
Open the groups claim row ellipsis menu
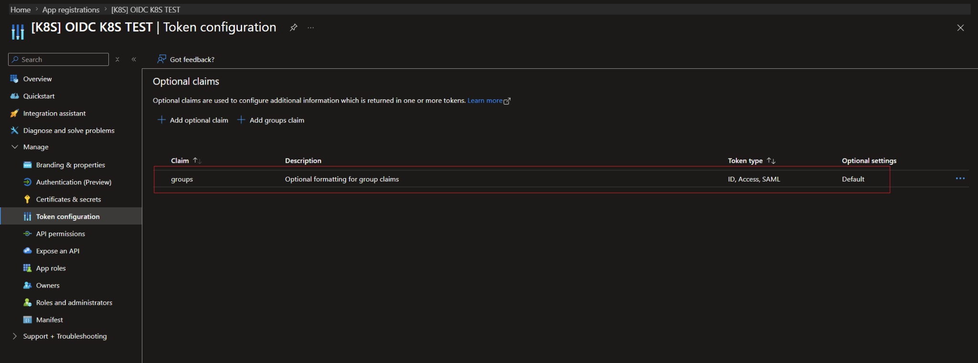(x=960, y=179)
